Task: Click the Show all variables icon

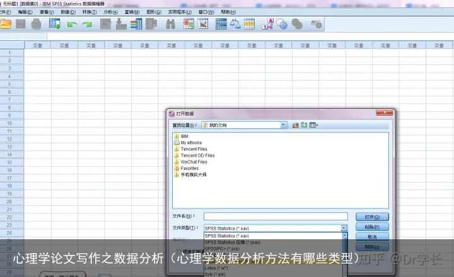Action: pos(297,24)
